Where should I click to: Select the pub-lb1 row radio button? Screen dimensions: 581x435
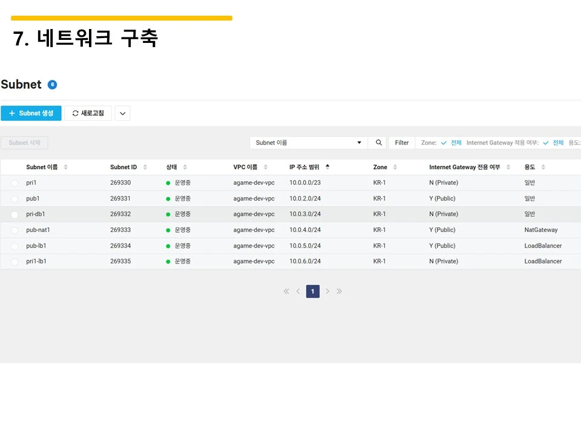(x=15, y=246)
